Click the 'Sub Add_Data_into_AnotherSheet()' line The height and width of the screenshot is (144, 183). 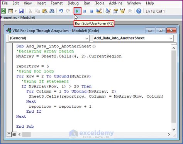[x=56, y=46]
